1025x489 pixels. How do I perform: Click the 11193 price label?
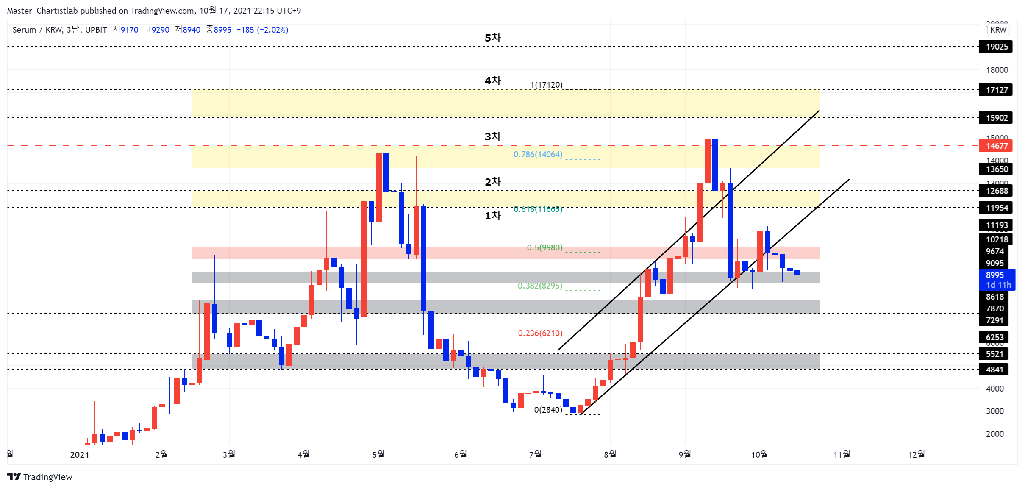[995, 225]
